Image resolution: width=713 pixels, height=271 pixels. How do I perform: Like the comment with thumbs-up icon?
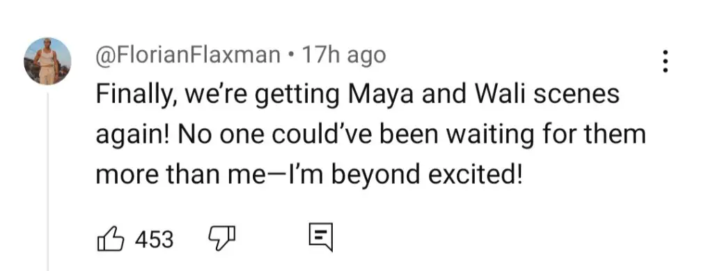(x=111, y=239)
